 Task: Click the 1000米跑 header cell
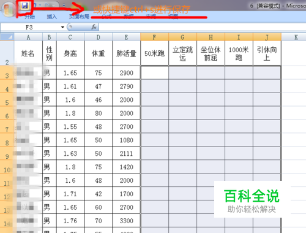239,53
